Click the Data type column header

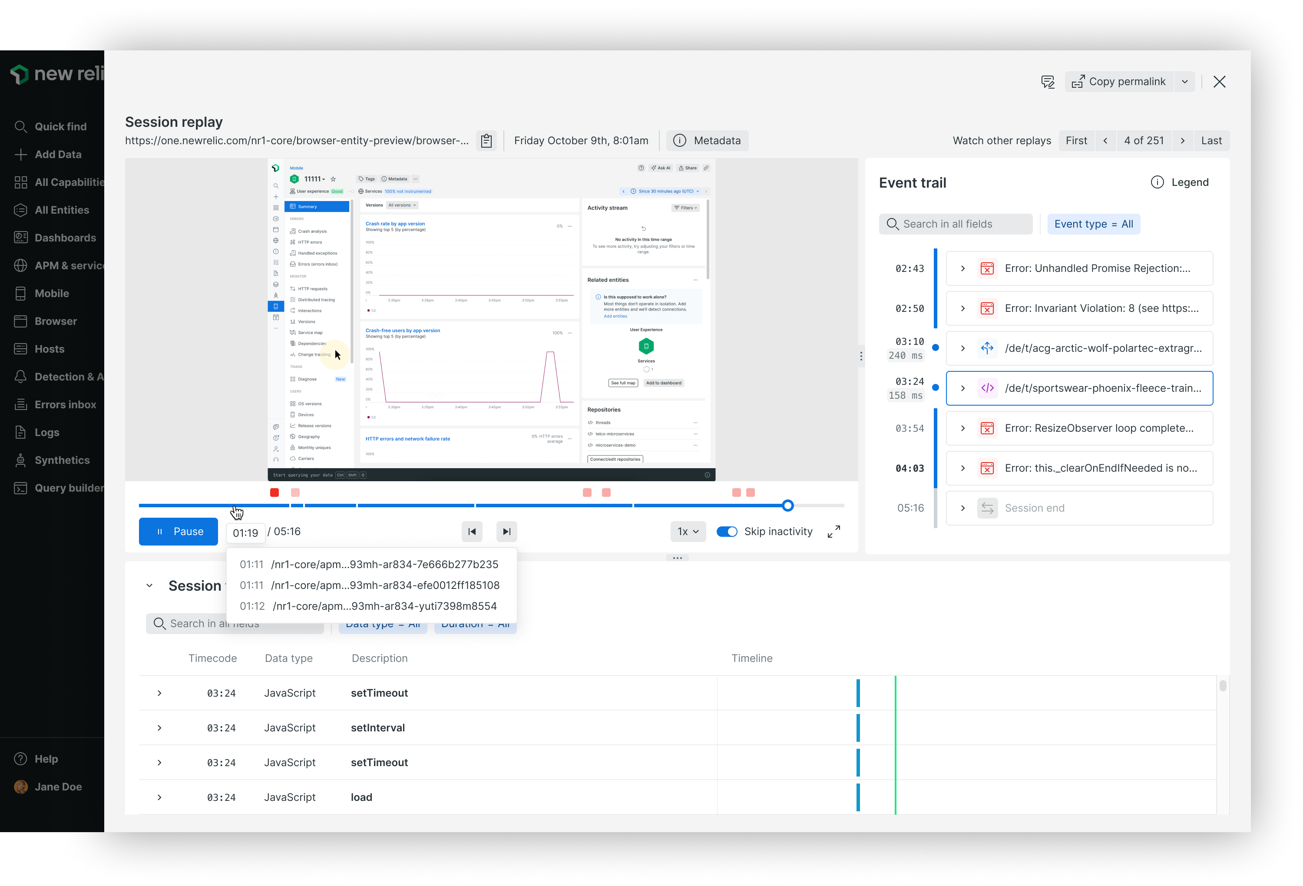289,658
